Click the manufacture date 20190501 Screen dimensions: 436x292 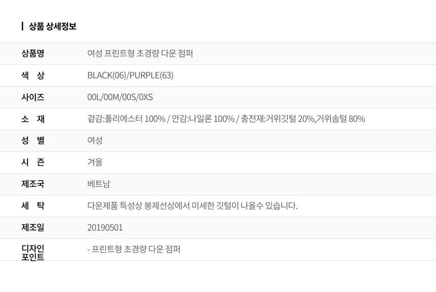105,228
